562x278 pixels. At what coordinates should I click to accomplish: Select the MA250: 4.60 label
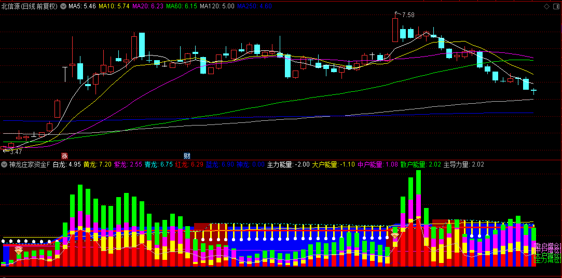click(254, 6)
